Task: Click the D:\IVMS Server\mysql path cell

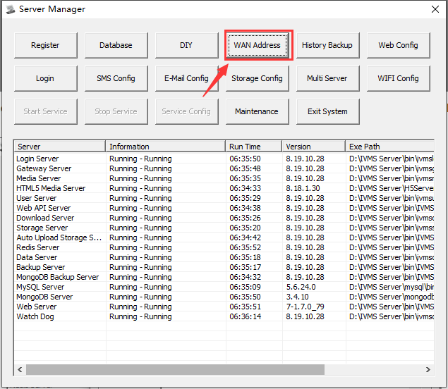Action: click(x=392, y=287)
